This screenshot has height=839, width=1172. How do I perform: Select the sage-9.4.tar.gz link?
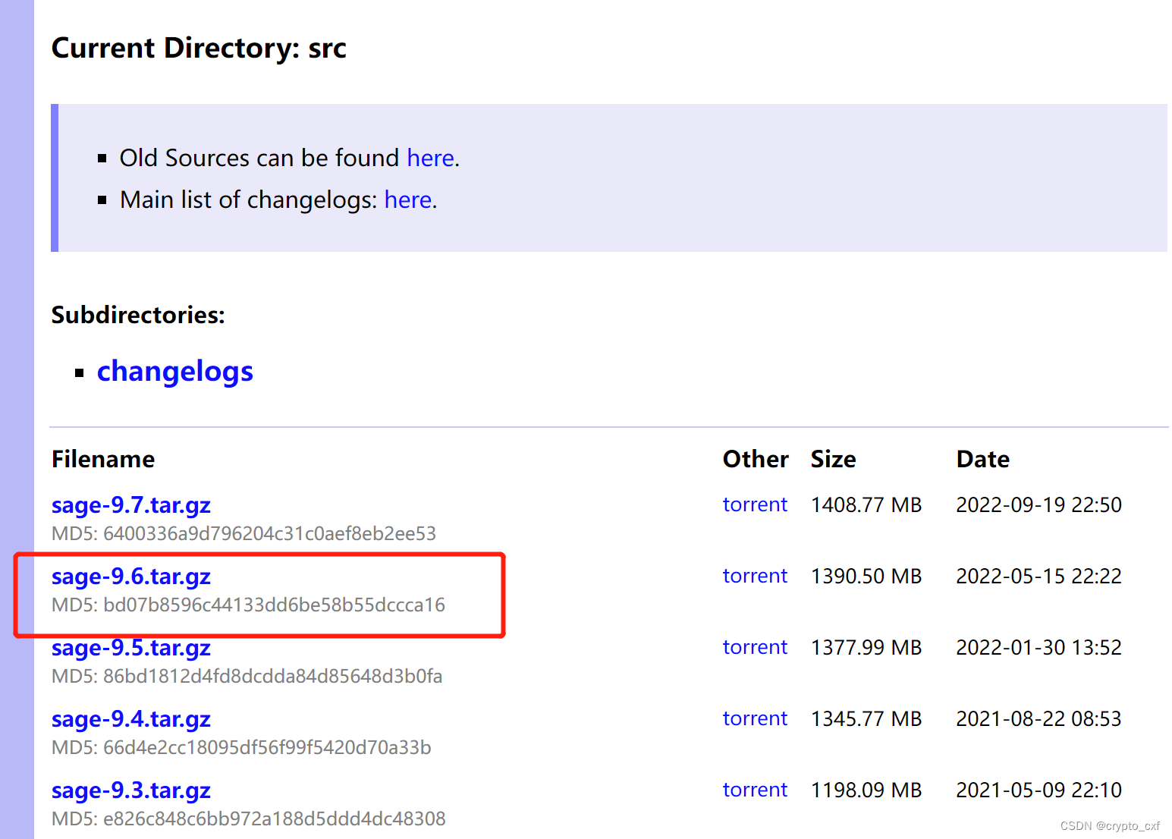click(x=130, y=719)
